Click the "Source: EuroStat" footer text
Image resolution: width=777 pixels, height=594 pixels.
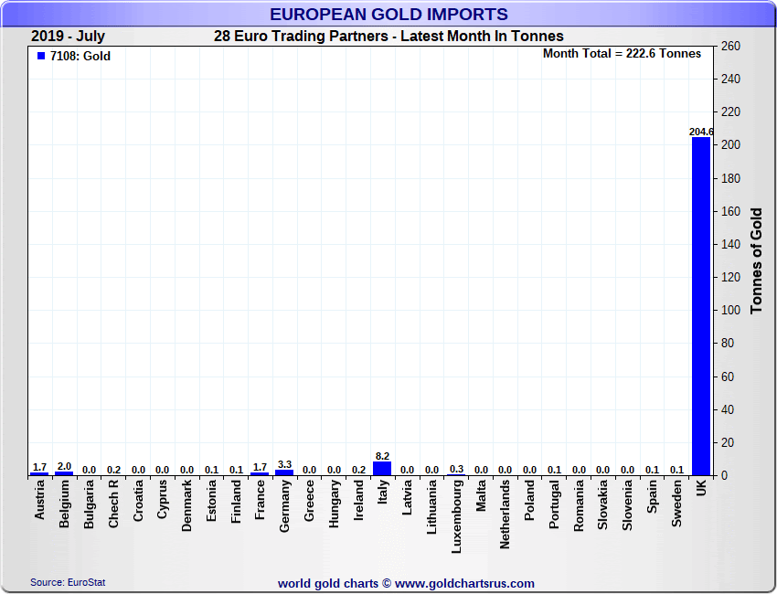[68, 582]
